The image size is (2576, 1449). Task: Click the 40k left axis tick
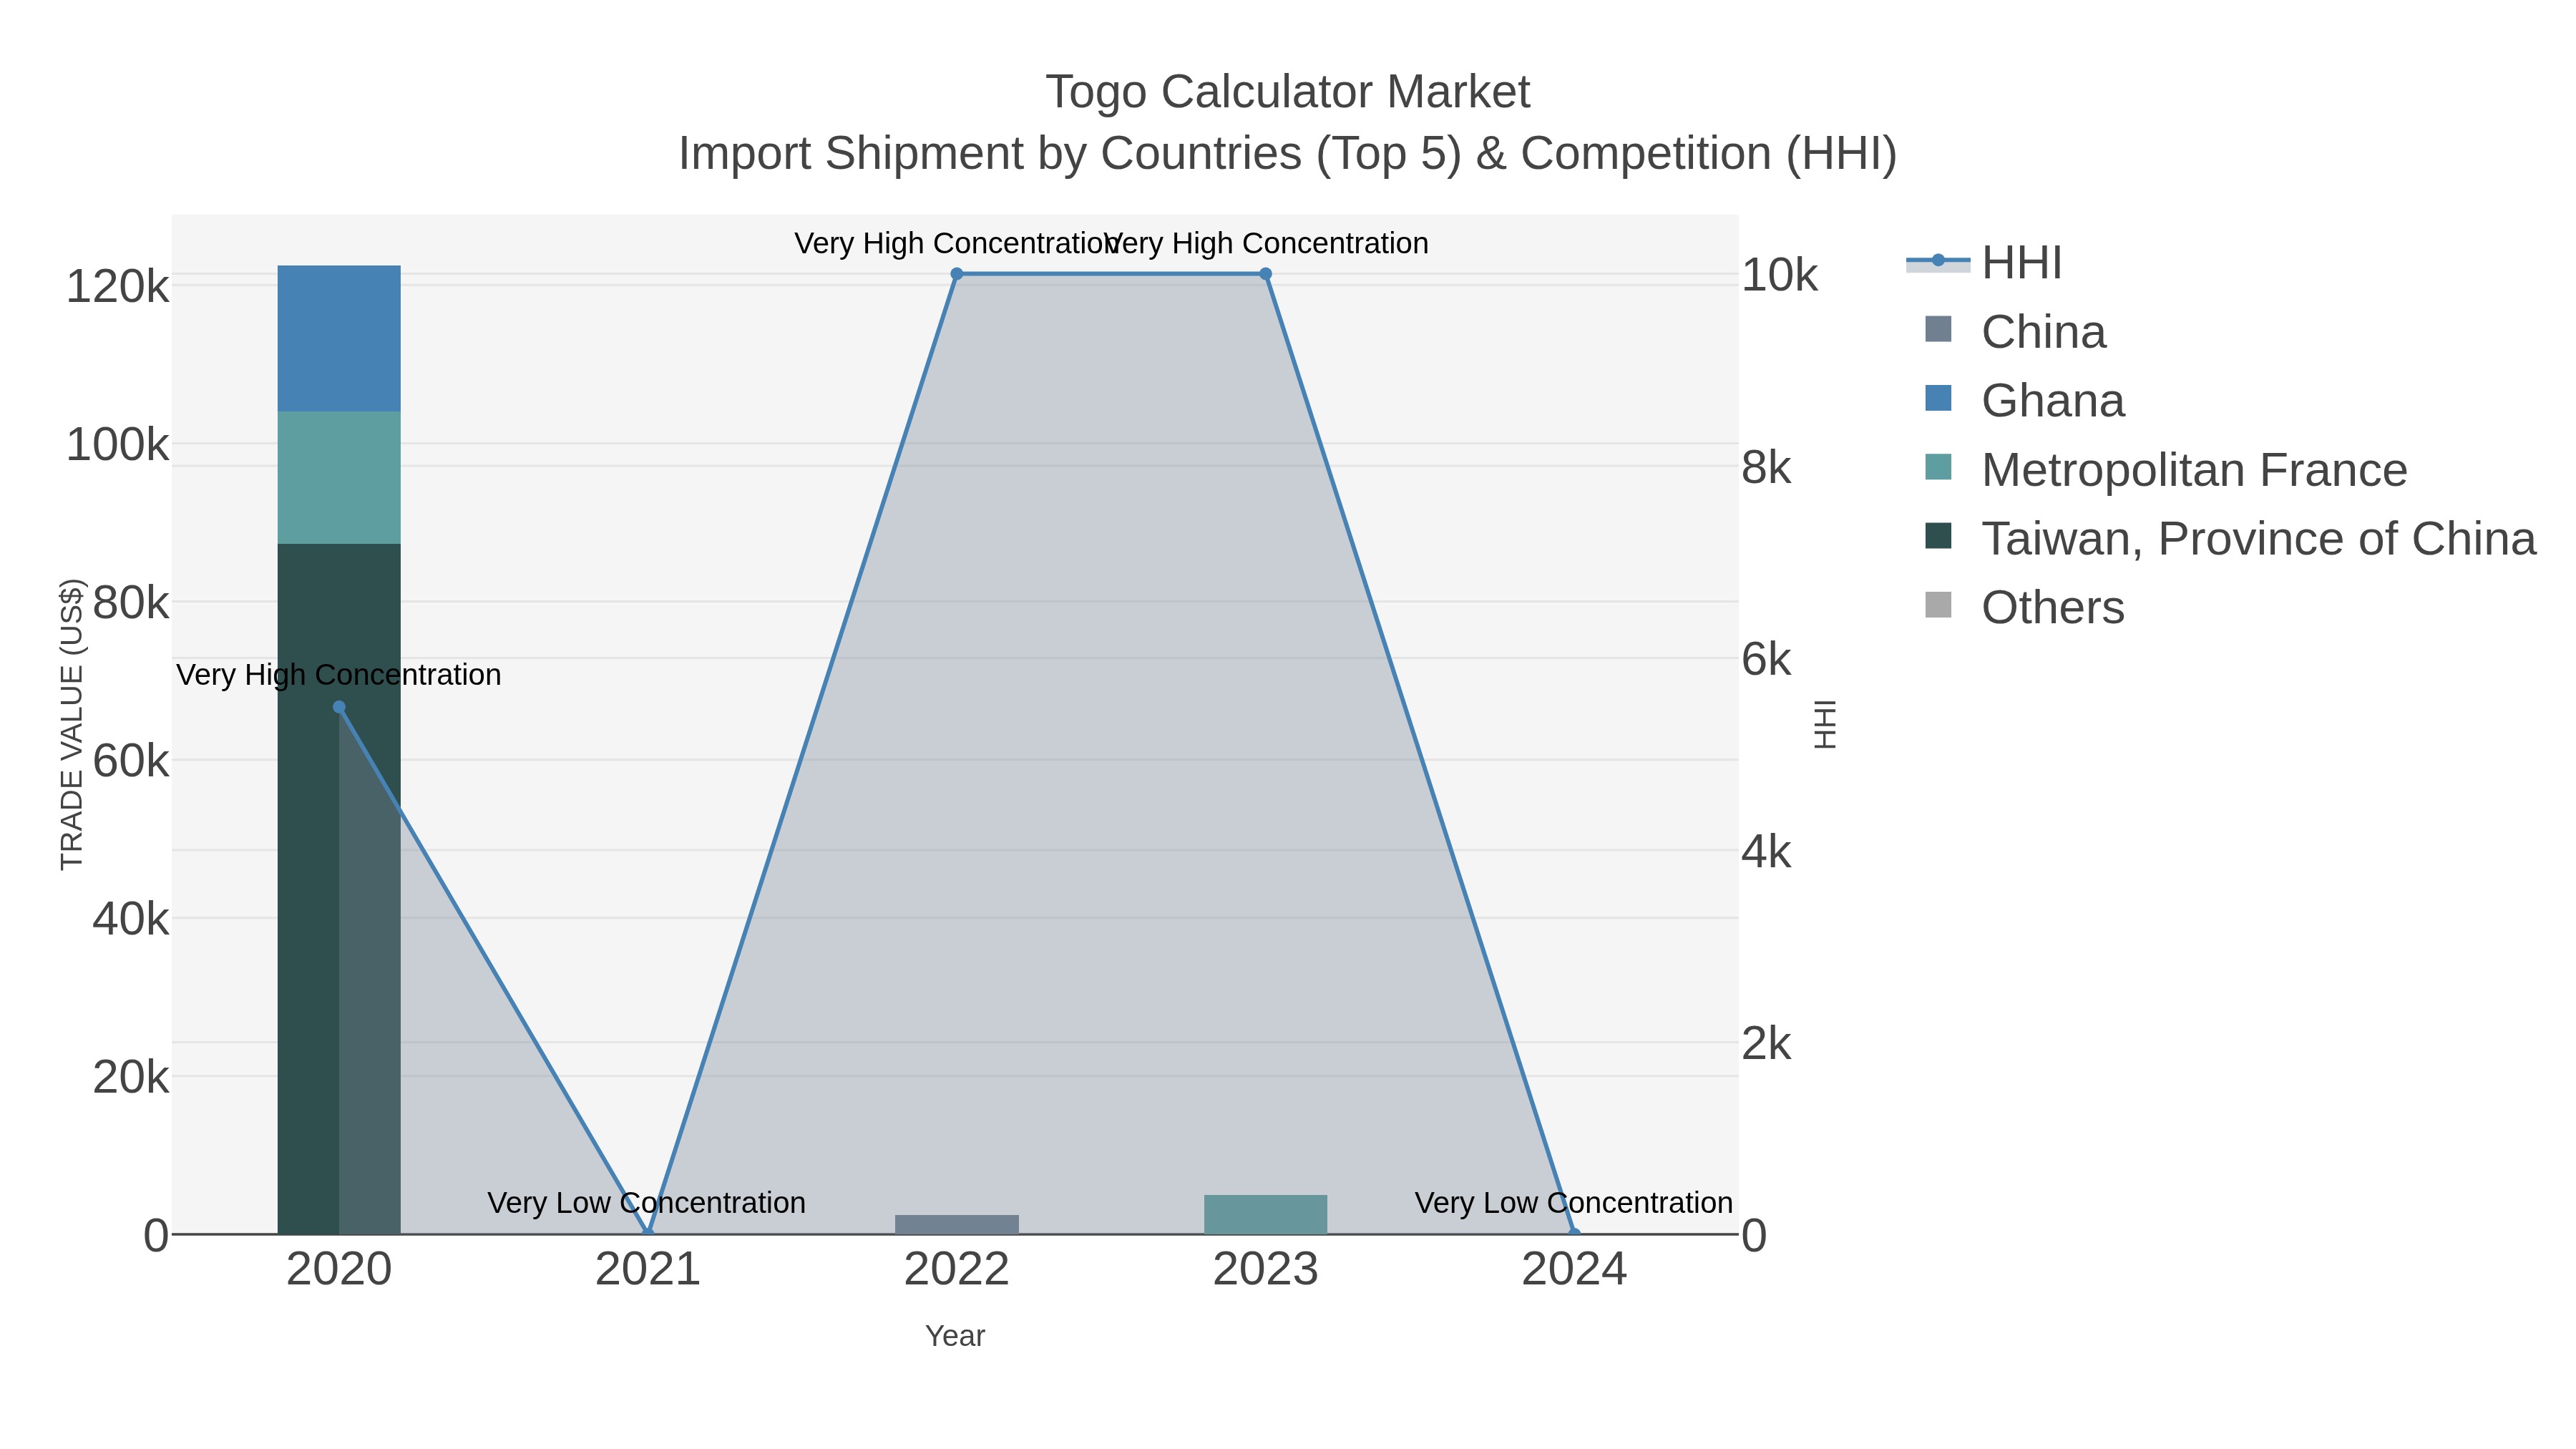tap(131, 919)
